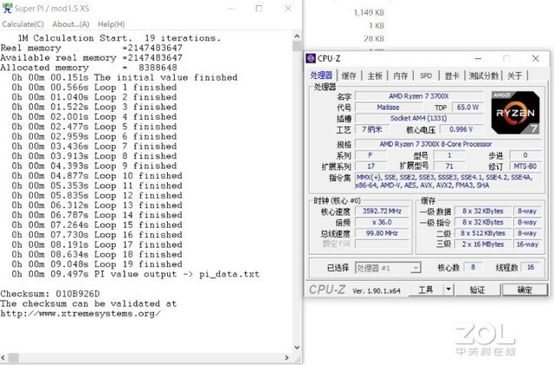This screenshot has height=365, width=554.
Task: Click the http://www.xtremesystems.org/ text
Action: pos(81,314)
